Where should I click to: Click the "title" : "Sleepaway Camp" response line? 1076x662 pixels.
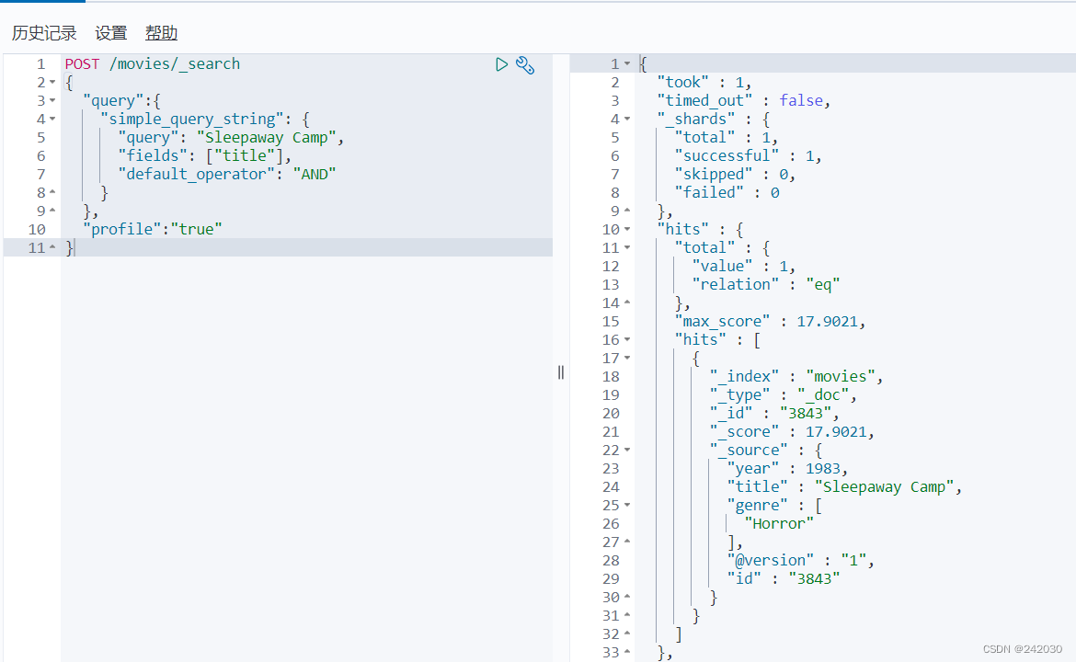pos(844,487)
